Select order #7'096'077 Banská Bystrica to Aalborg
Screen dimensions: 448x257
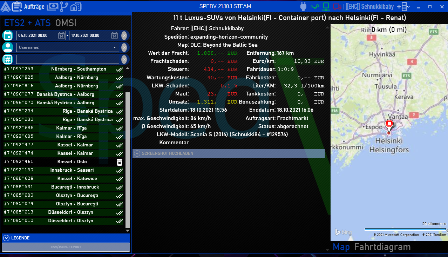63,94
